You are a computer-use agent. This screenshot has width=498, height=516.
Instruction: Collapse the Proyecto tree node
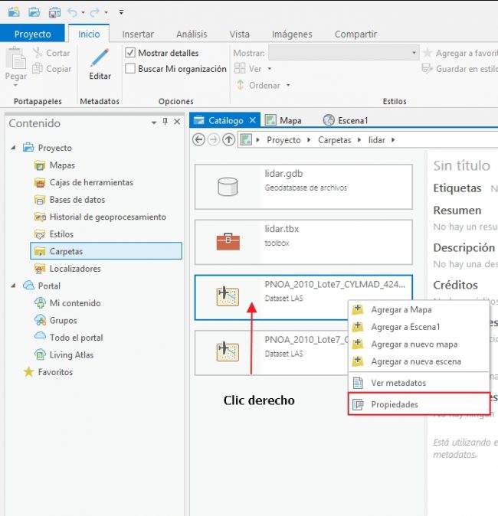(x=13, y=148)
